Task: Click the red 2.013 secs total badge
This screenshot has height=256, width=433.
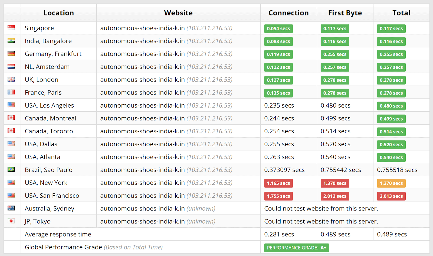Action: coord(391,196)
